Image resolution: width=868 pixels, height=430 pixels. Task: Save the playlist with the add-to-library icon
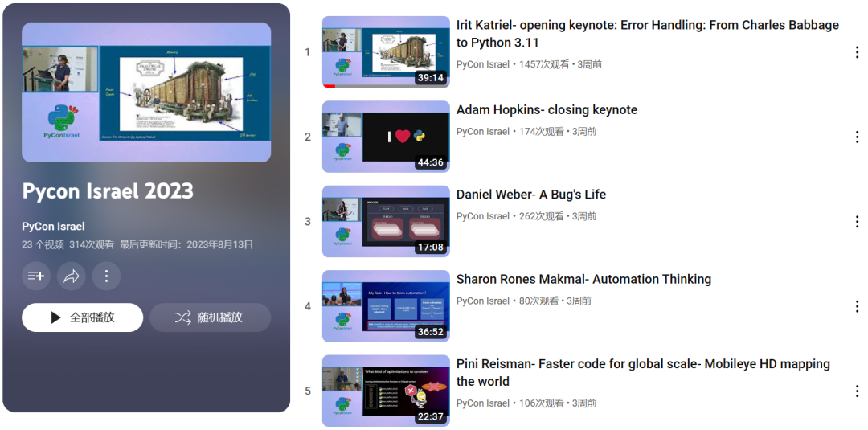pos(36,276)
